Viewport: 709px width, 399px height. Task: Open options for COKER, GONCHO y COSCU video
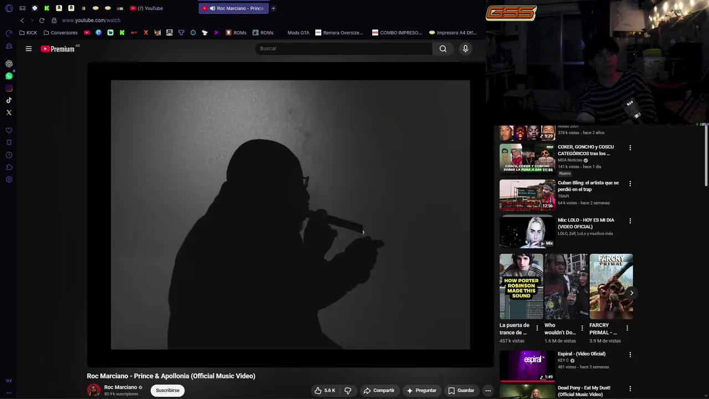click(x=630, y=148)
